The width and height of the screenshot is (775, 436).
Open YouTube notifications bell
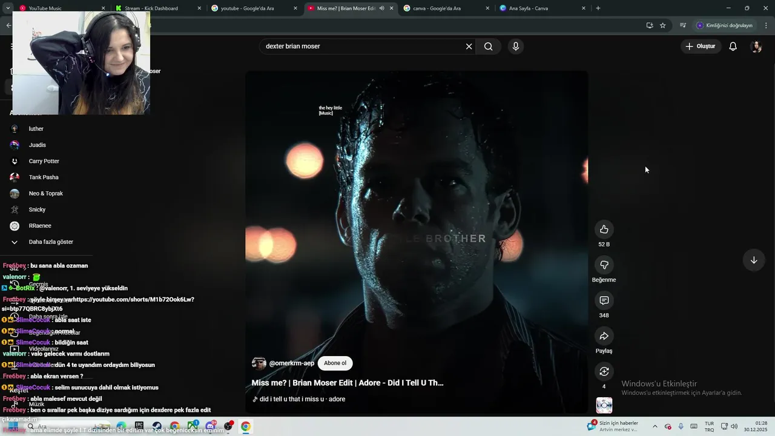[733, 46]
